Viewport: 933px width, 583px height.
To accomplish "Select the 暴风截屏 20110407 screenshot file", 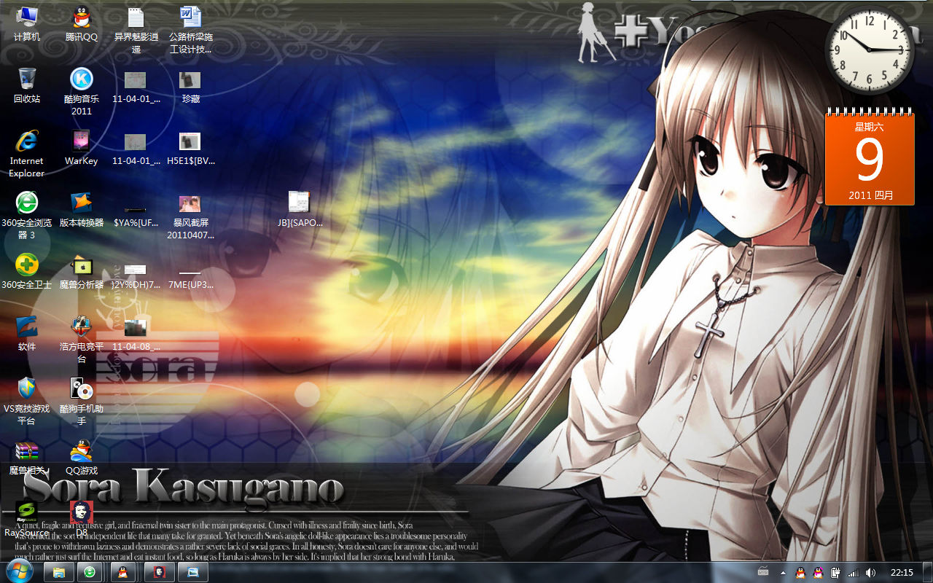I will (x=190, y=216).
